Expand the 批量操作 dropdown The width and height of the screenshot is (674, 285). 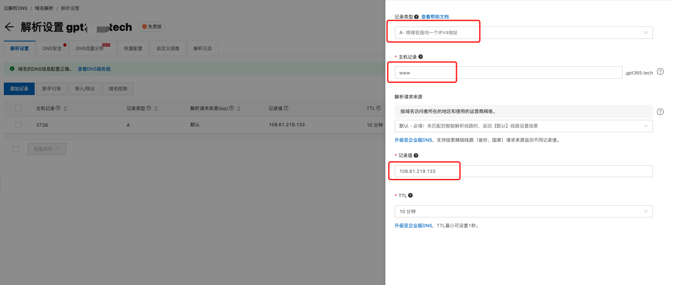click(47, 149)
